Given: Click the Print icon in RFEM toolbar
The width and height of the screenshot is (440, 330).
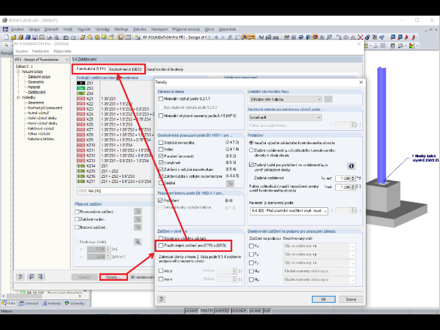Looking at the screenshot, I should point(49,37).
